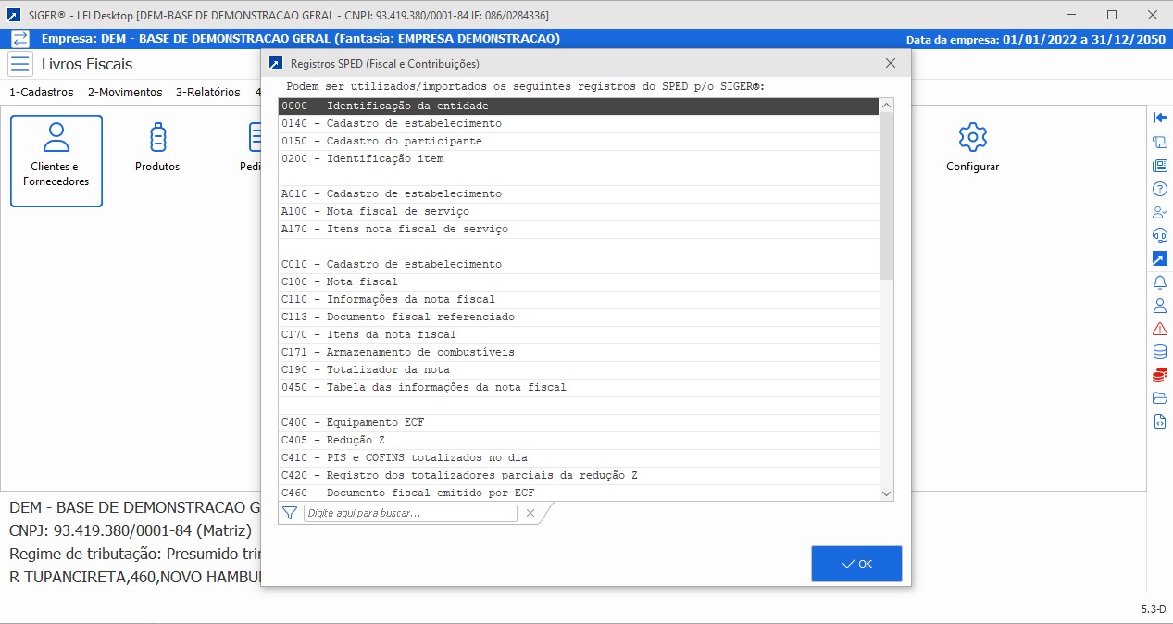
Task: Open the notifications bell icon
Action: (1160, 282)
